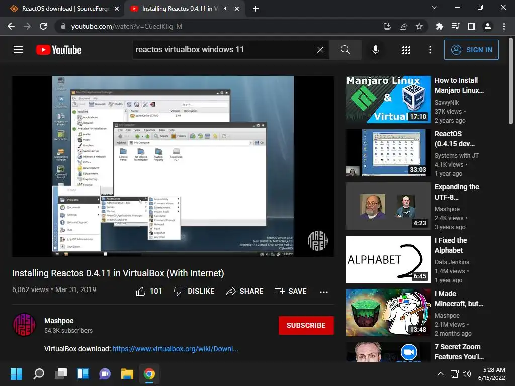This screenshot has width=515, height=386.
Task: Click the DISLIKE button
Action: pos(194,291)
